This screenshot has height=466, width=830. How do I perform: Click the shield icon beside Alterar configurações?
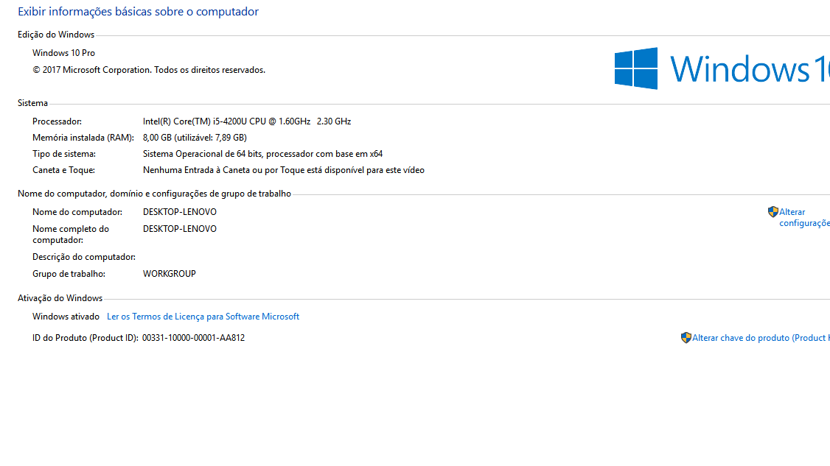pyautogui.click(x=773, y=212)
